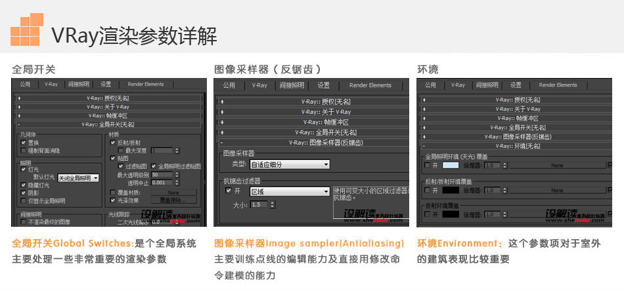
Task: Click the black 折射环境覆盖 color swatch
Action: pos(451,214)
